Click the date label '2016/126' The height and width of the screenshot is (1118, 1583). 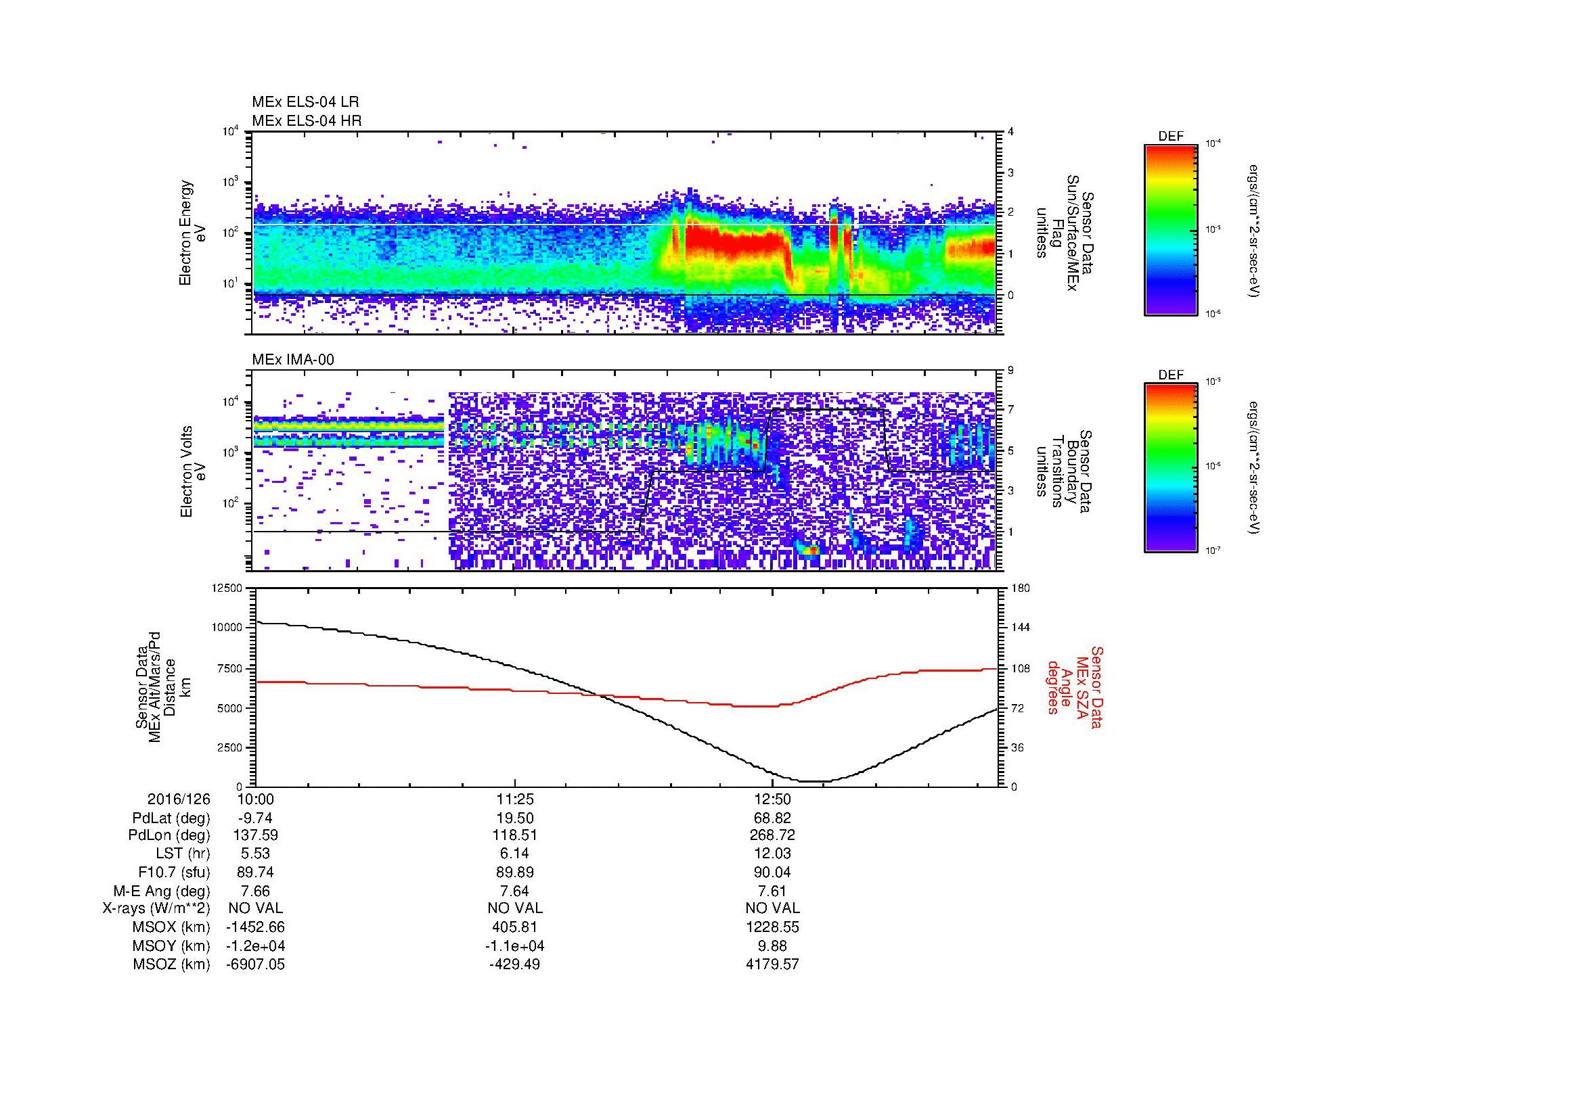click(x=179, y=799)
